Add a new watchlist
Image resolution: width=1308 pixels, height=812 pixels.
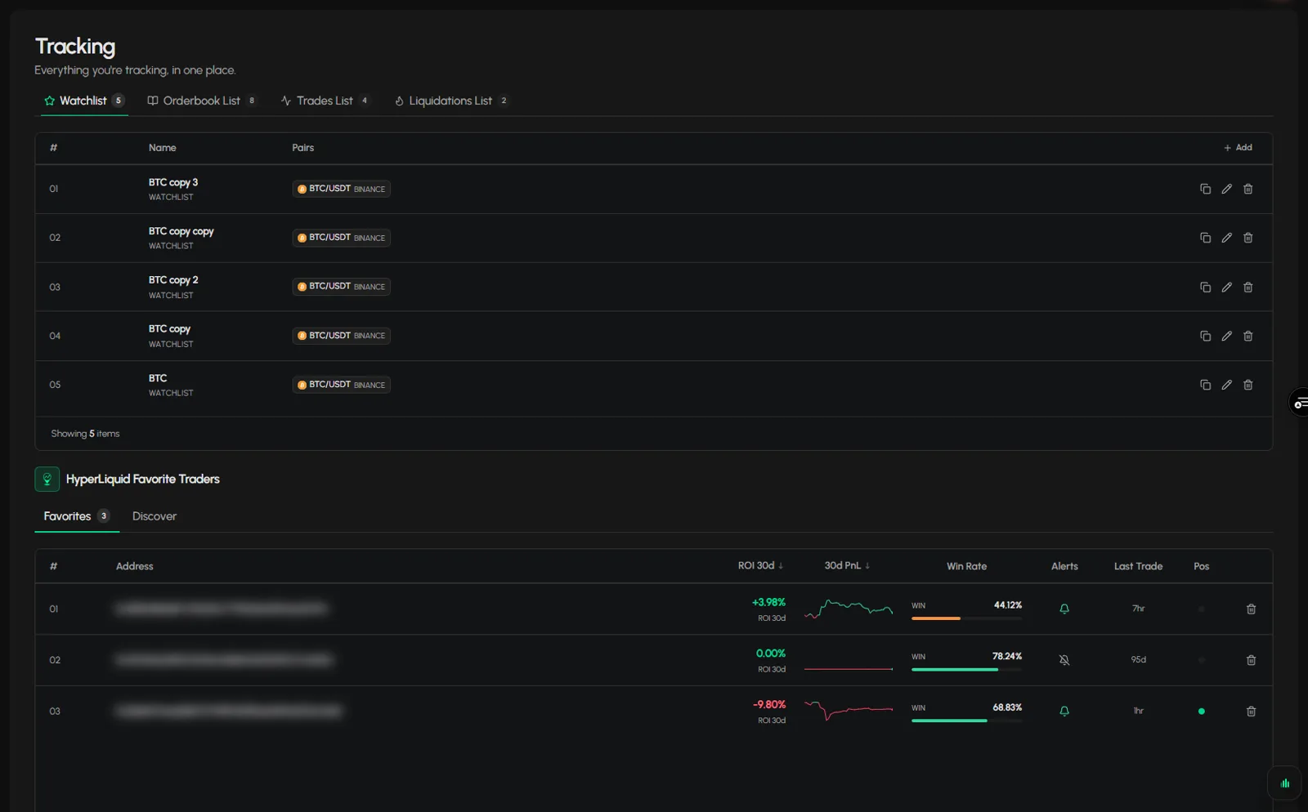click(1238, 148)
